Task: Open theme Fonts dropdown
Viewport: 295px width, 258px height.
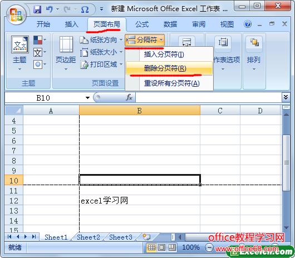Action: click(40, 52)
